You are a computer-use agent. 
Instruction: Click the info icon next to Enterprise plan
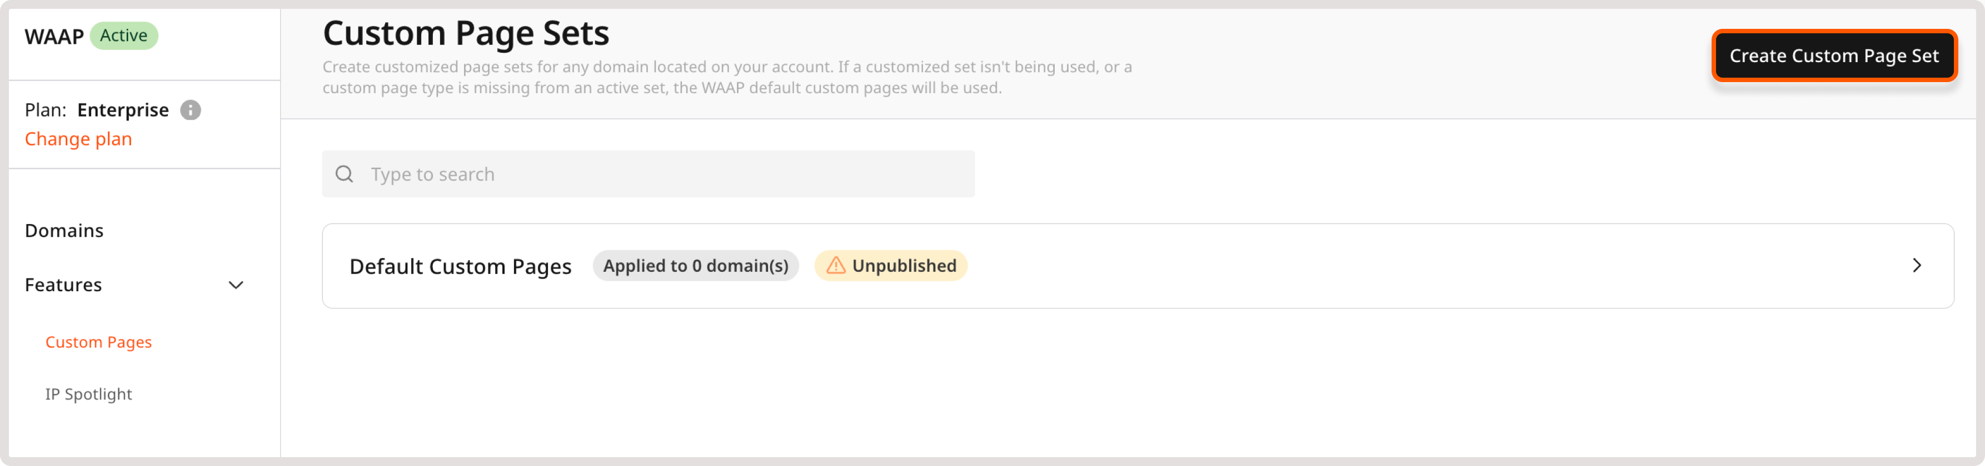[191, 109]
